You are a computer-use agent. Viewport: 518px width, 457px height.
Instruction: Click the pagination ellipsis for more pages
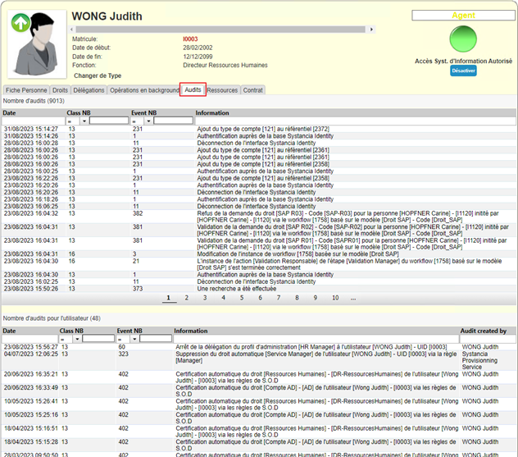tap(352, 298)
